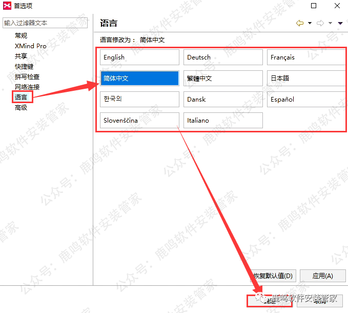
Task: Select the Español language option
Action: point(306,100)
